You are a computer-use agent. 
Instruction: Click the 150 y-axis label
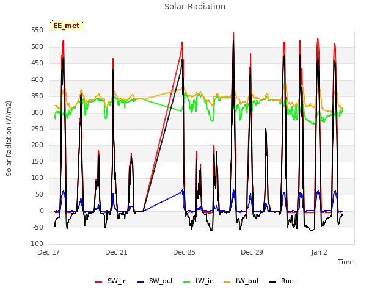(x=37, y=162)
